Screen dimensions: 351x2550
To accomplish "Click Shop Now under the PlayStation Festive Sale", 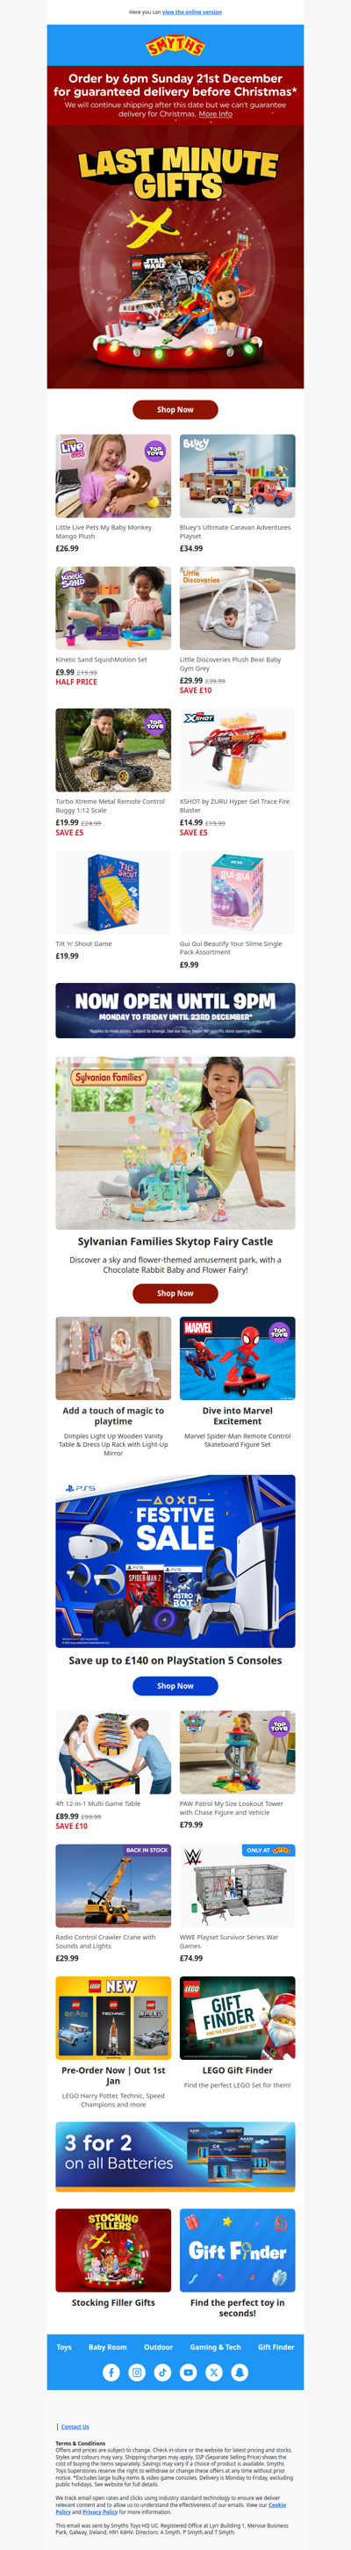I will (x=175, y=1685).
